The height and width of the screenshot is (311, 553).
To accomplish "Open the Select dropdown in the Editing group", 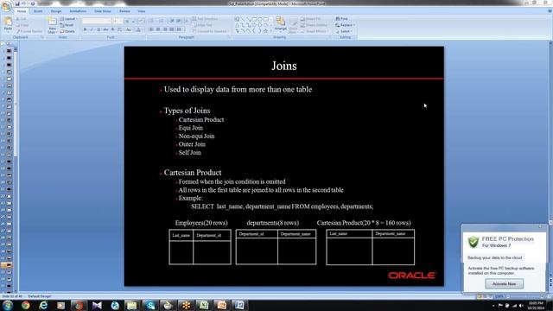I will click(x=344, y=31).
